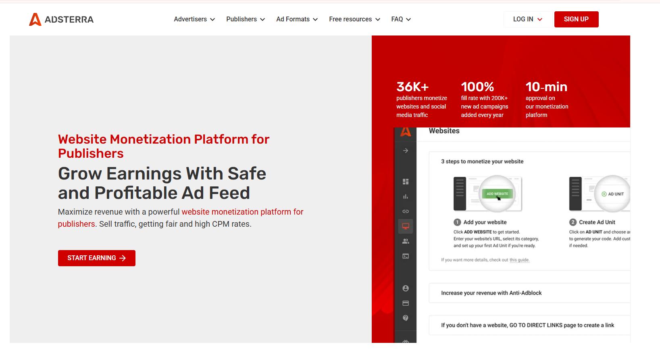Click the API terminal icon in sidebar
Screen dimensions: 660x359
click(406, 256)
